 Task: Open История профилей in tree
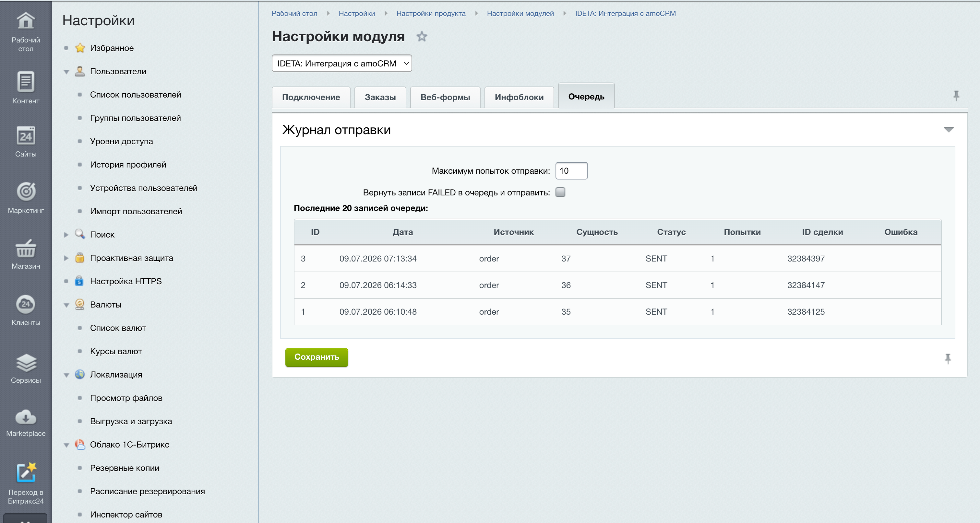pos(128,165)
